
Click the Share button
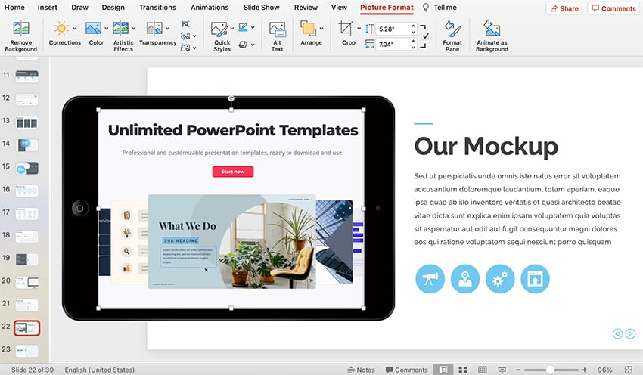(564, 8)
